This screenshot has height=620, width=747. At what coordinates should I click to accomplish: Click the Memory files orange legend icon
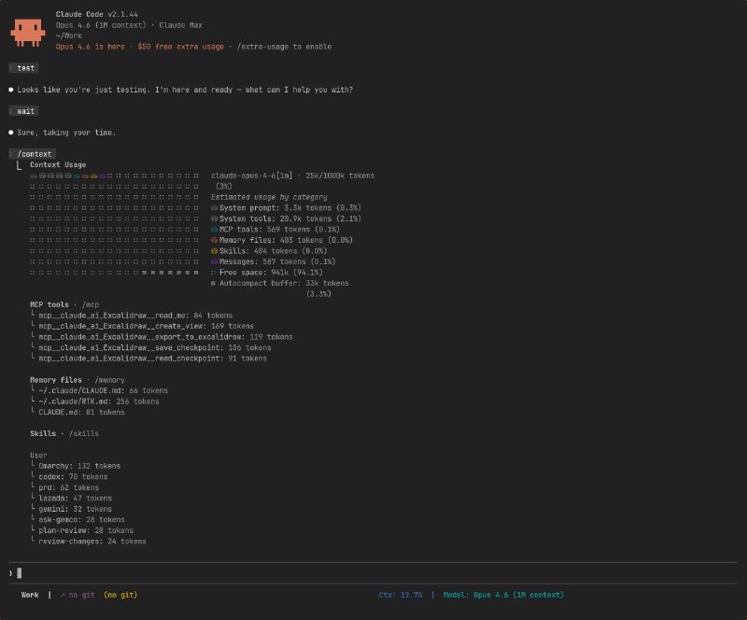coord(215,240)
